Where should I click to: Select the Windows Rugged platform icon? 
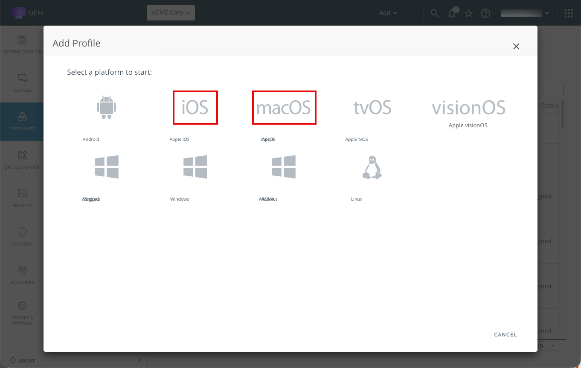coord(107,167)
